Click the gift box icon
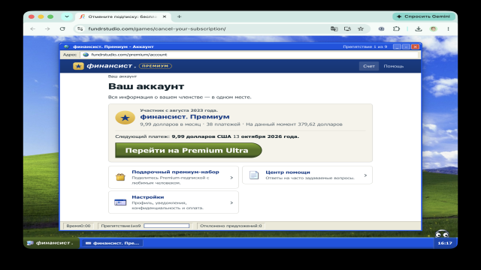481x270 pixels. (120, 177)
